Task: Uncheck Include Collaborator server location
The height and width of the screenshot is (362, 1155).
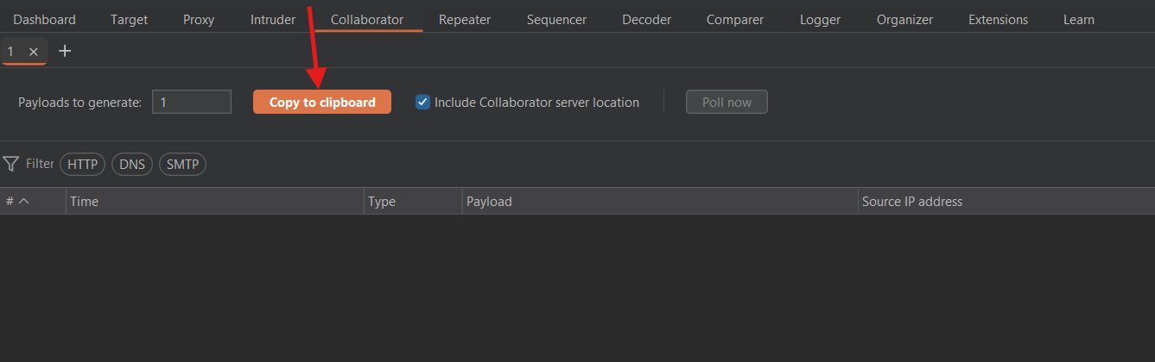Action: click(422, 102)
